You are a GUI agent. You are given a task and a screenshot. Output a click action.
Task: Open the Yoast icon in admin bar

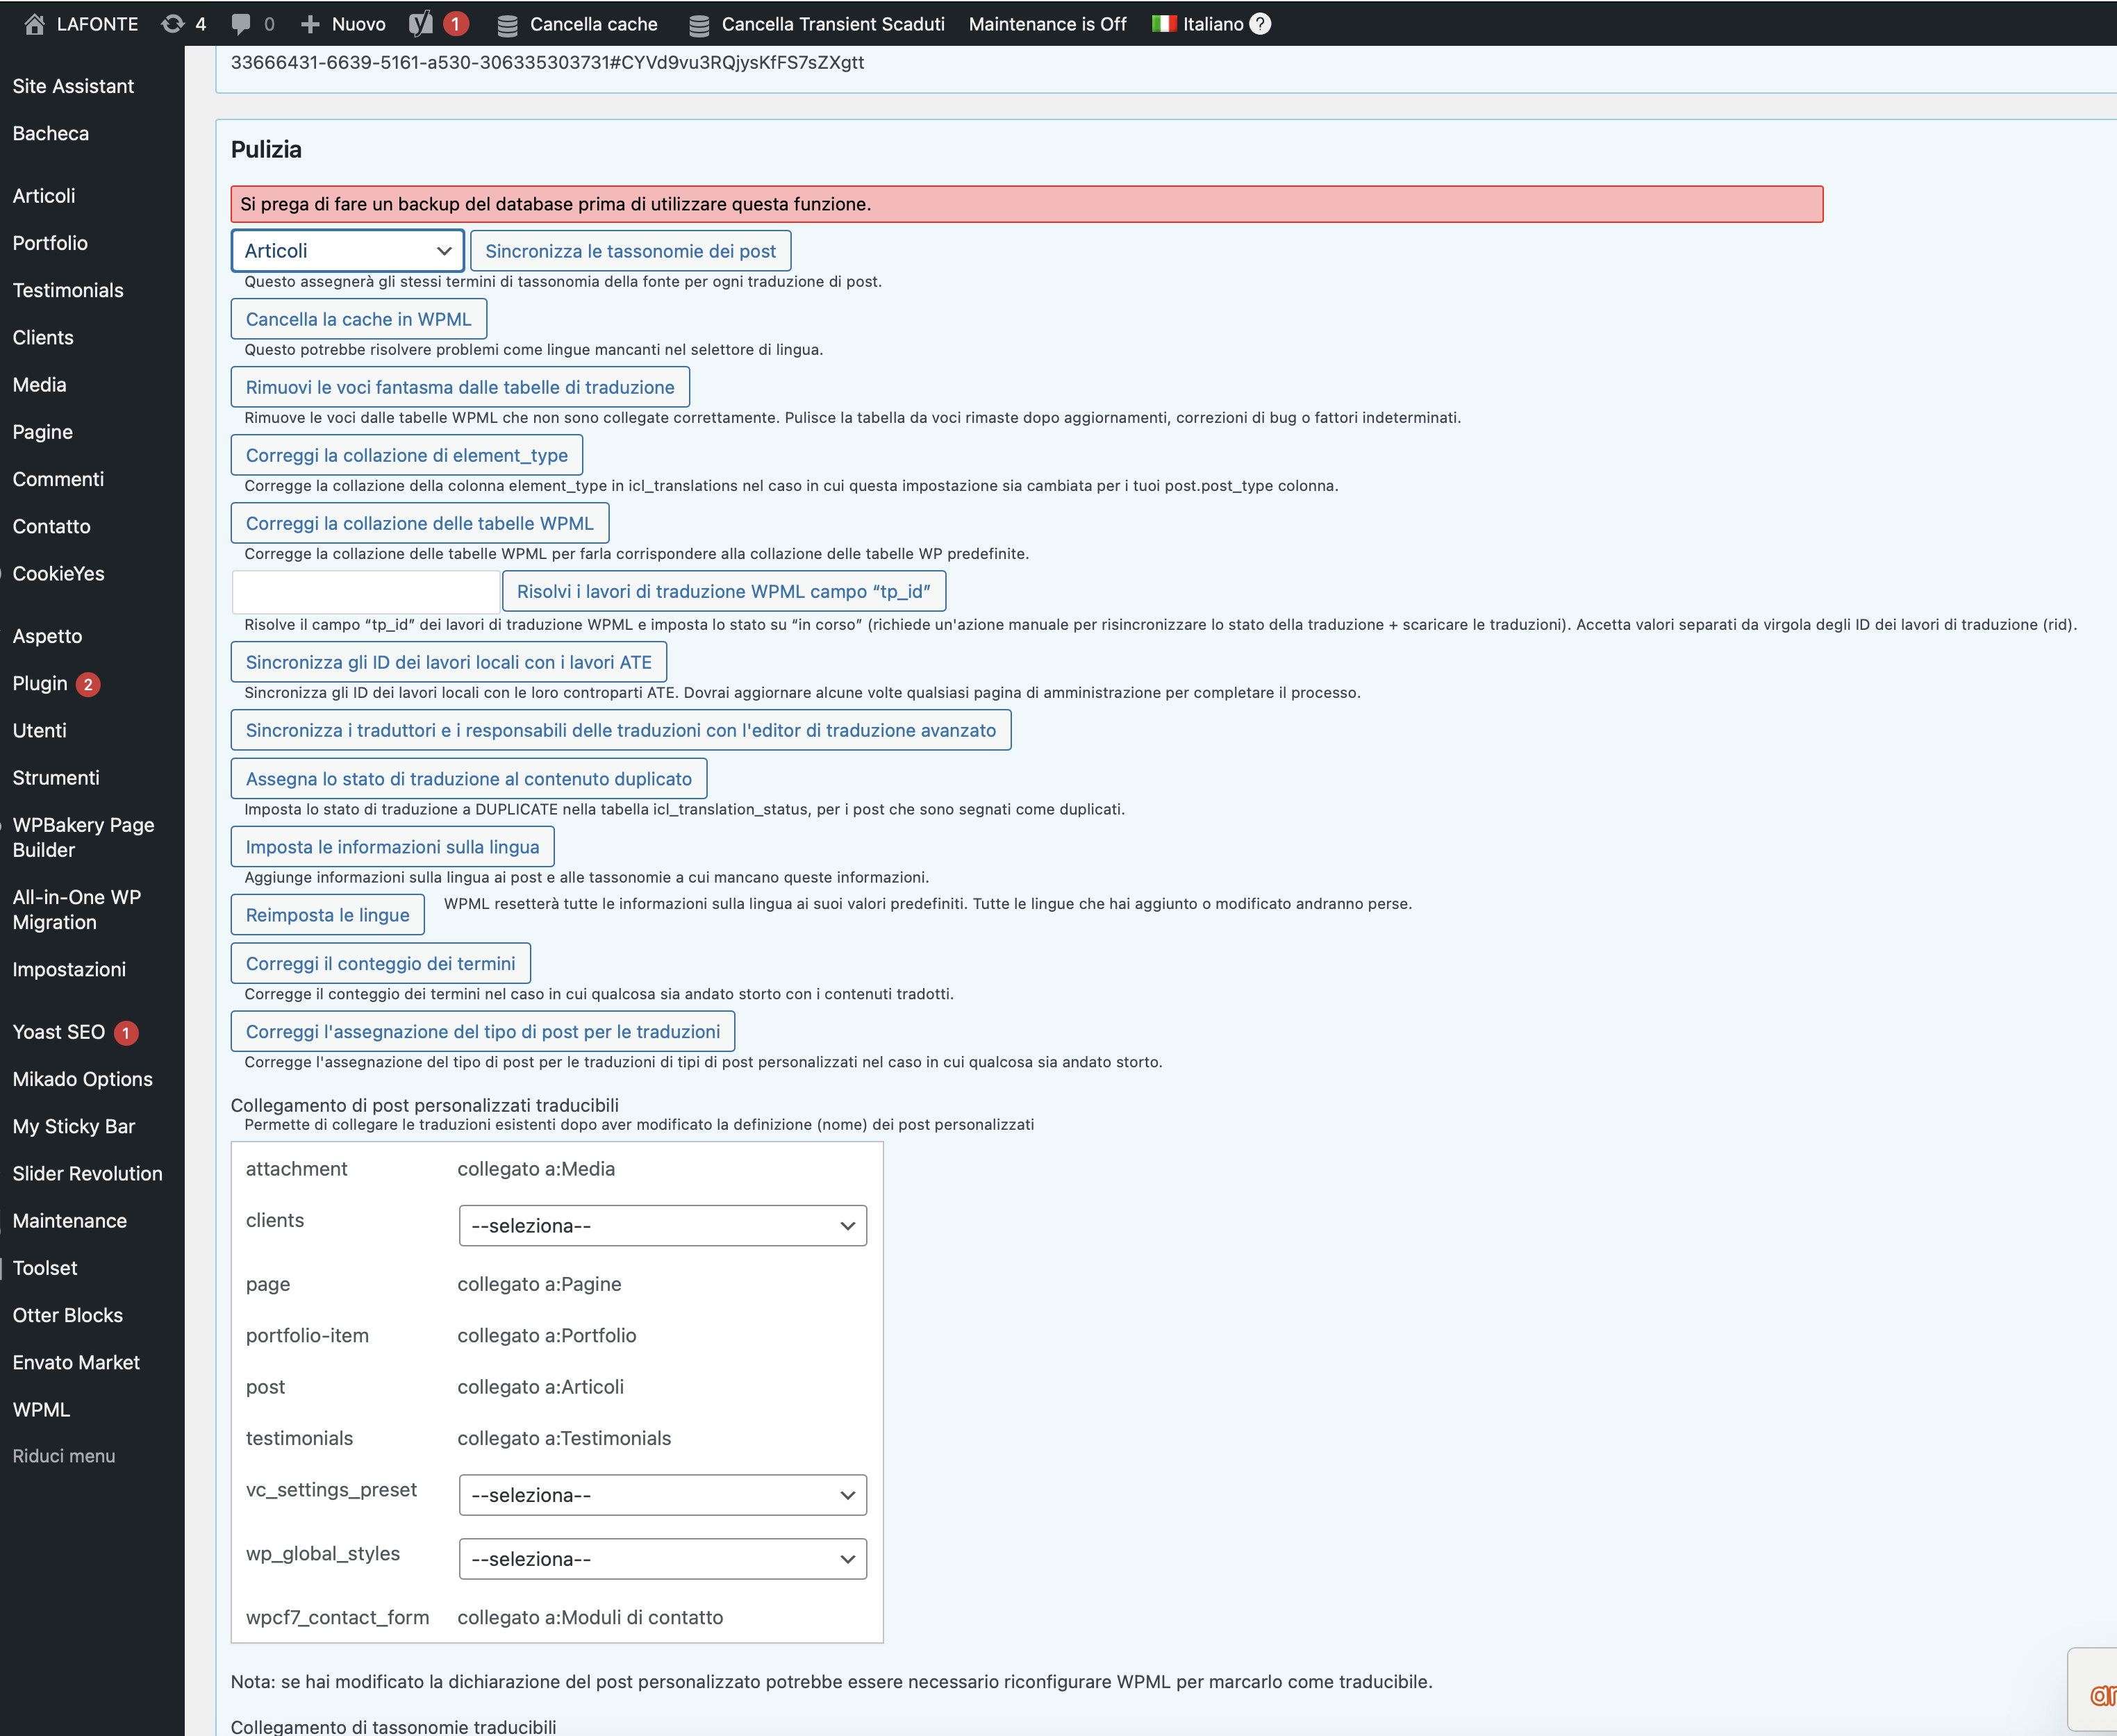tap(421, 24)
